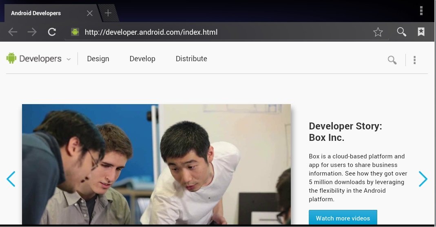This screenshot has height=227, width=436.
Task: Click the Android favicon in the address bar
Action: (75, 32)
